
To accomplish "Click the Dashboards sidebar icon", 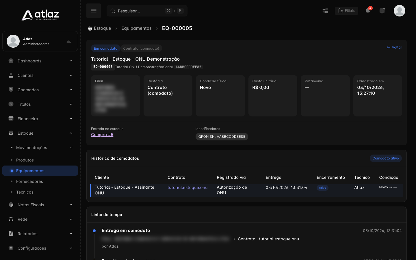I will (x=11, y=61).
